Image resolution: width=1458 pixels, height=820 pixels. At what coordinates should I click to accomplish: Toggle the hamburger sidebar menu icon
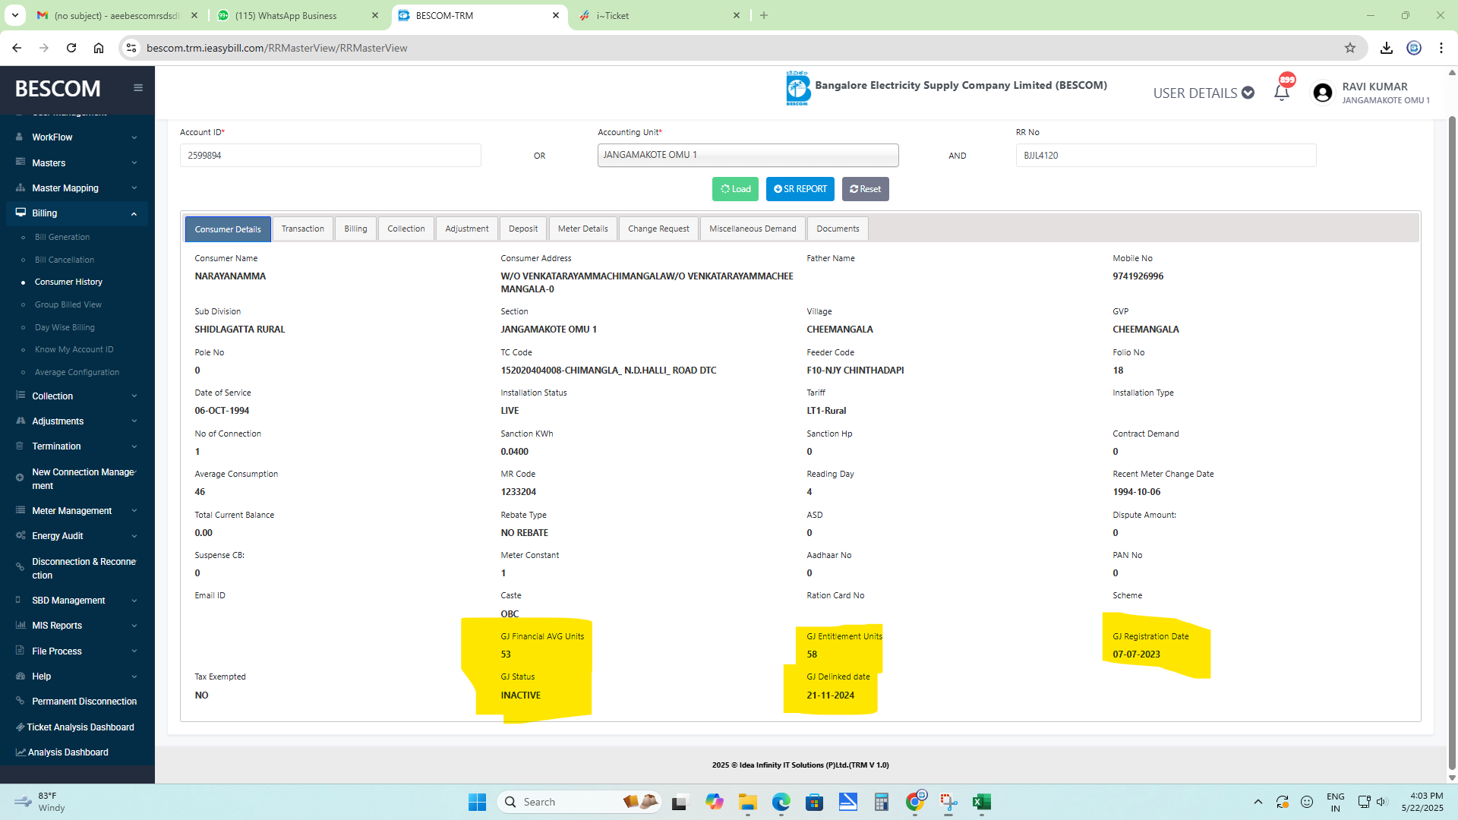(138, 87)
